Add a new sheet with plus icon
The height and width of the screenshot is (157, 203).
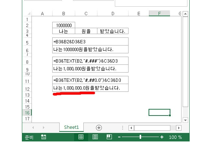[99, 128]
